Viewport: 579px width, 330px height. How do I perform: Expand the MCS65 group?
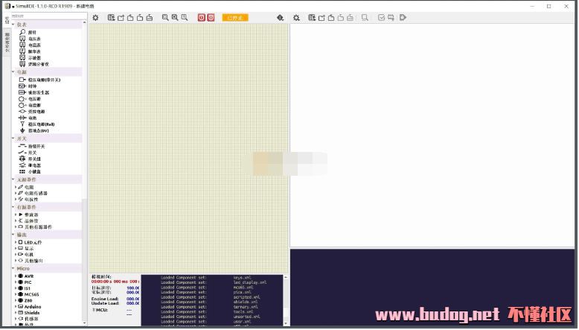point(16,294)
